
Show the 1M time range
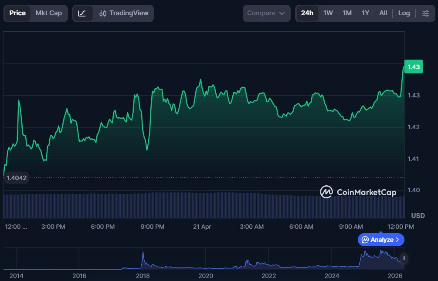(x=347, y=13)
